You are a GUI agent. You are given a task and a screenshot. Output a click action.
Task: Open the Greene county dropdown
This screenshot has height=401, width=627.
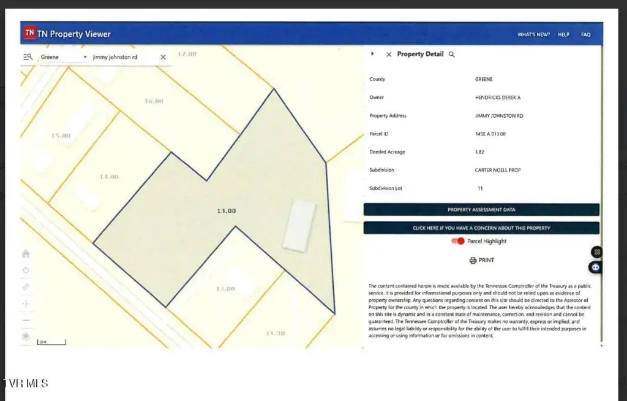pyautogui.click(x=64, y=57)
